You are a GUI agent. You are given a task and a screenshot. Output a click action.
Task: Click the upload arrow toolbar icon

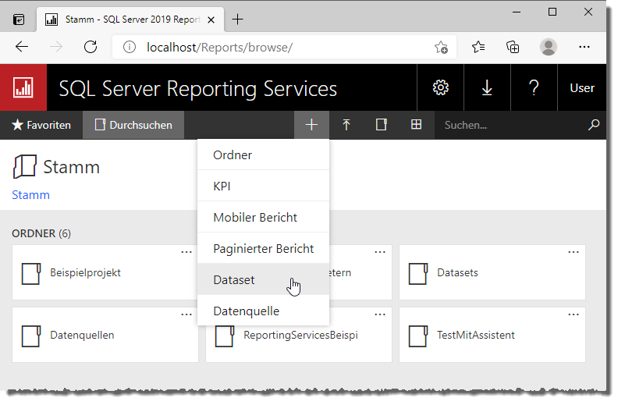tap(346, 125)
